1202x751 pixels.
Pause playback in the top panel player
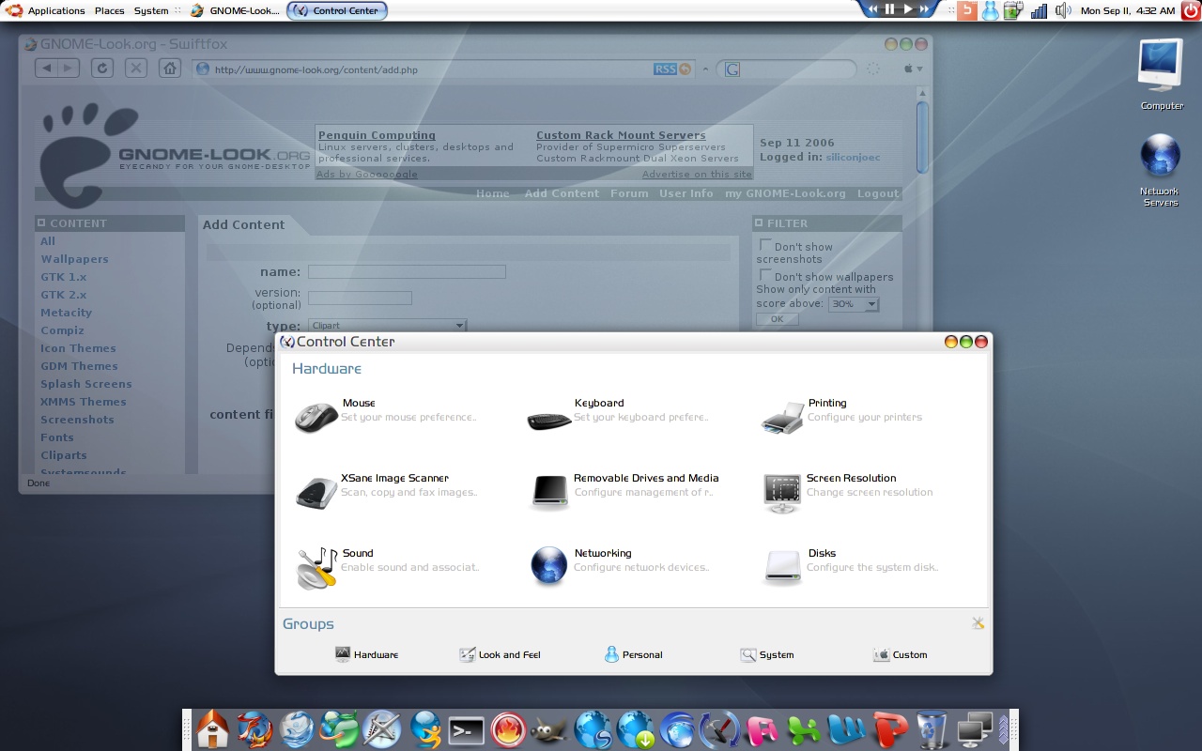point(889,9)
